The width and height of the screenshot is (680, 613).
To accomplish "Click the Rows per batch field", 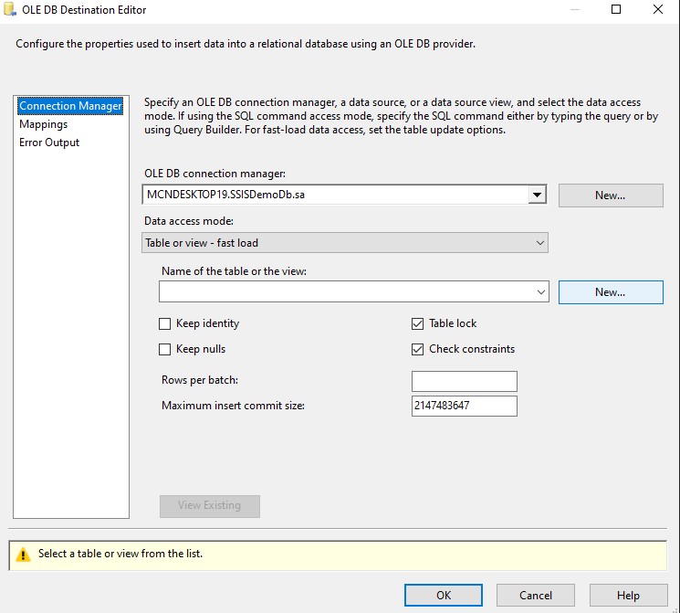I will [464, 381].
